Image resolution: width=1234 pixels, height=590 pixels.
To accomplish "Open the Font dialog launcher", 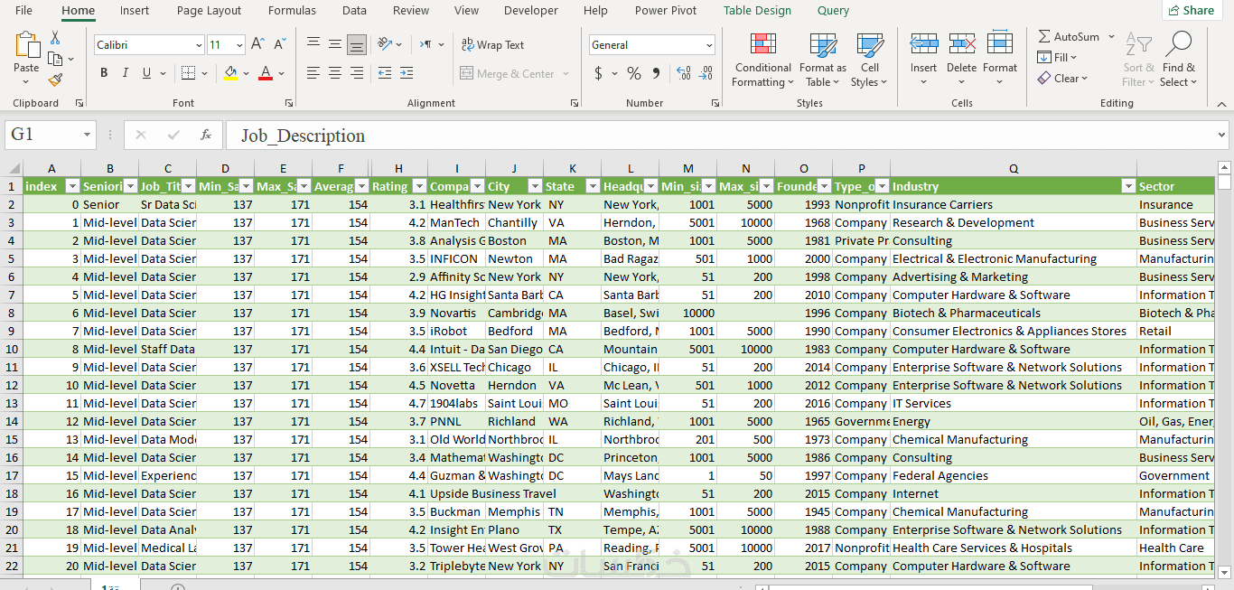I will 289,104.
